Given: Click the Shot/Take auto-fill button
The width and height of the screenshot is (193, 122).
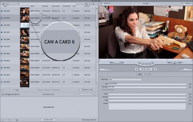Looking at the screenshot, I should point(190,97).
